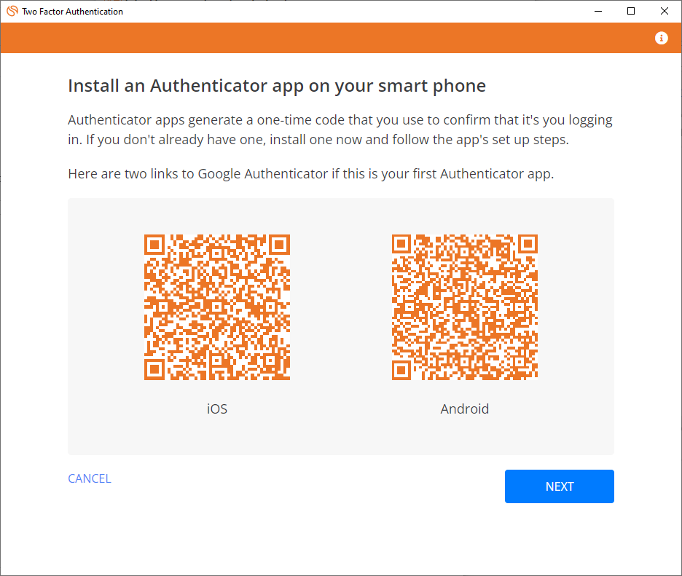Click the Android label text
Screen dimensions: 682x576
pos(465,409)
